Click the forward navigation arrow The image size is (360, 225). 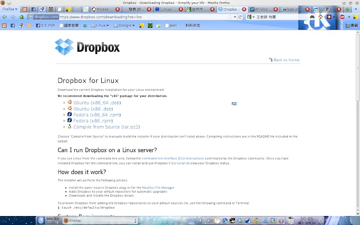[x=13, y=17]
